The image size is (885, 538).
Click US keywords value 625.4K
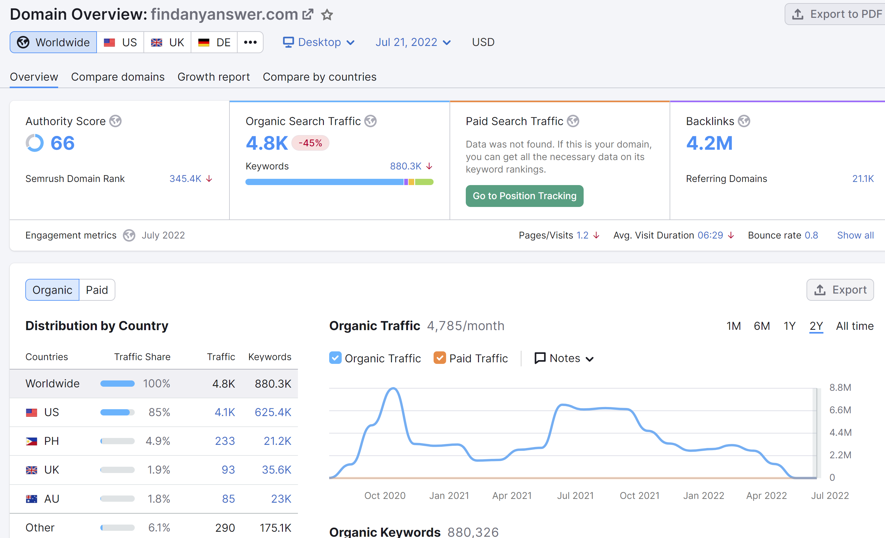273,412
